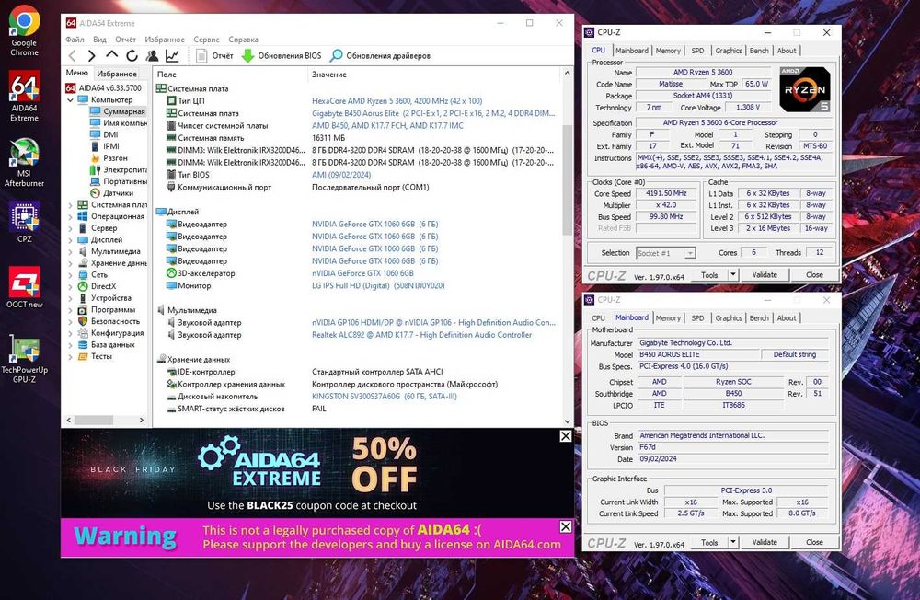Open KINGSTON SV300S37A60G drive link
This screenshot has width=920, height=600.
pyautogui.click(x=385, y=397)
